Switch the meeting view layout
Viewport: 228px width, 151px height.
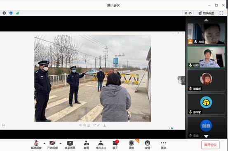(206, 13)
